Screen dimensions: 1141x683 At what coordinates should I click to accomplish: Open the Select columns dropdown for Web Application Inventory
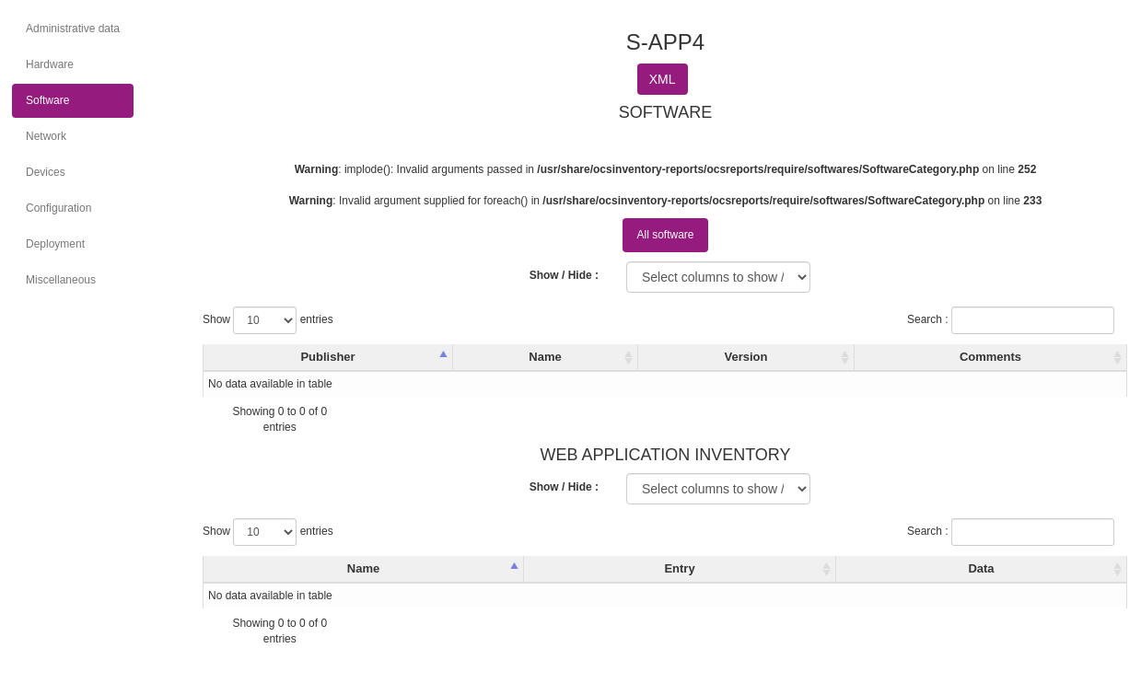click(717, 489)
